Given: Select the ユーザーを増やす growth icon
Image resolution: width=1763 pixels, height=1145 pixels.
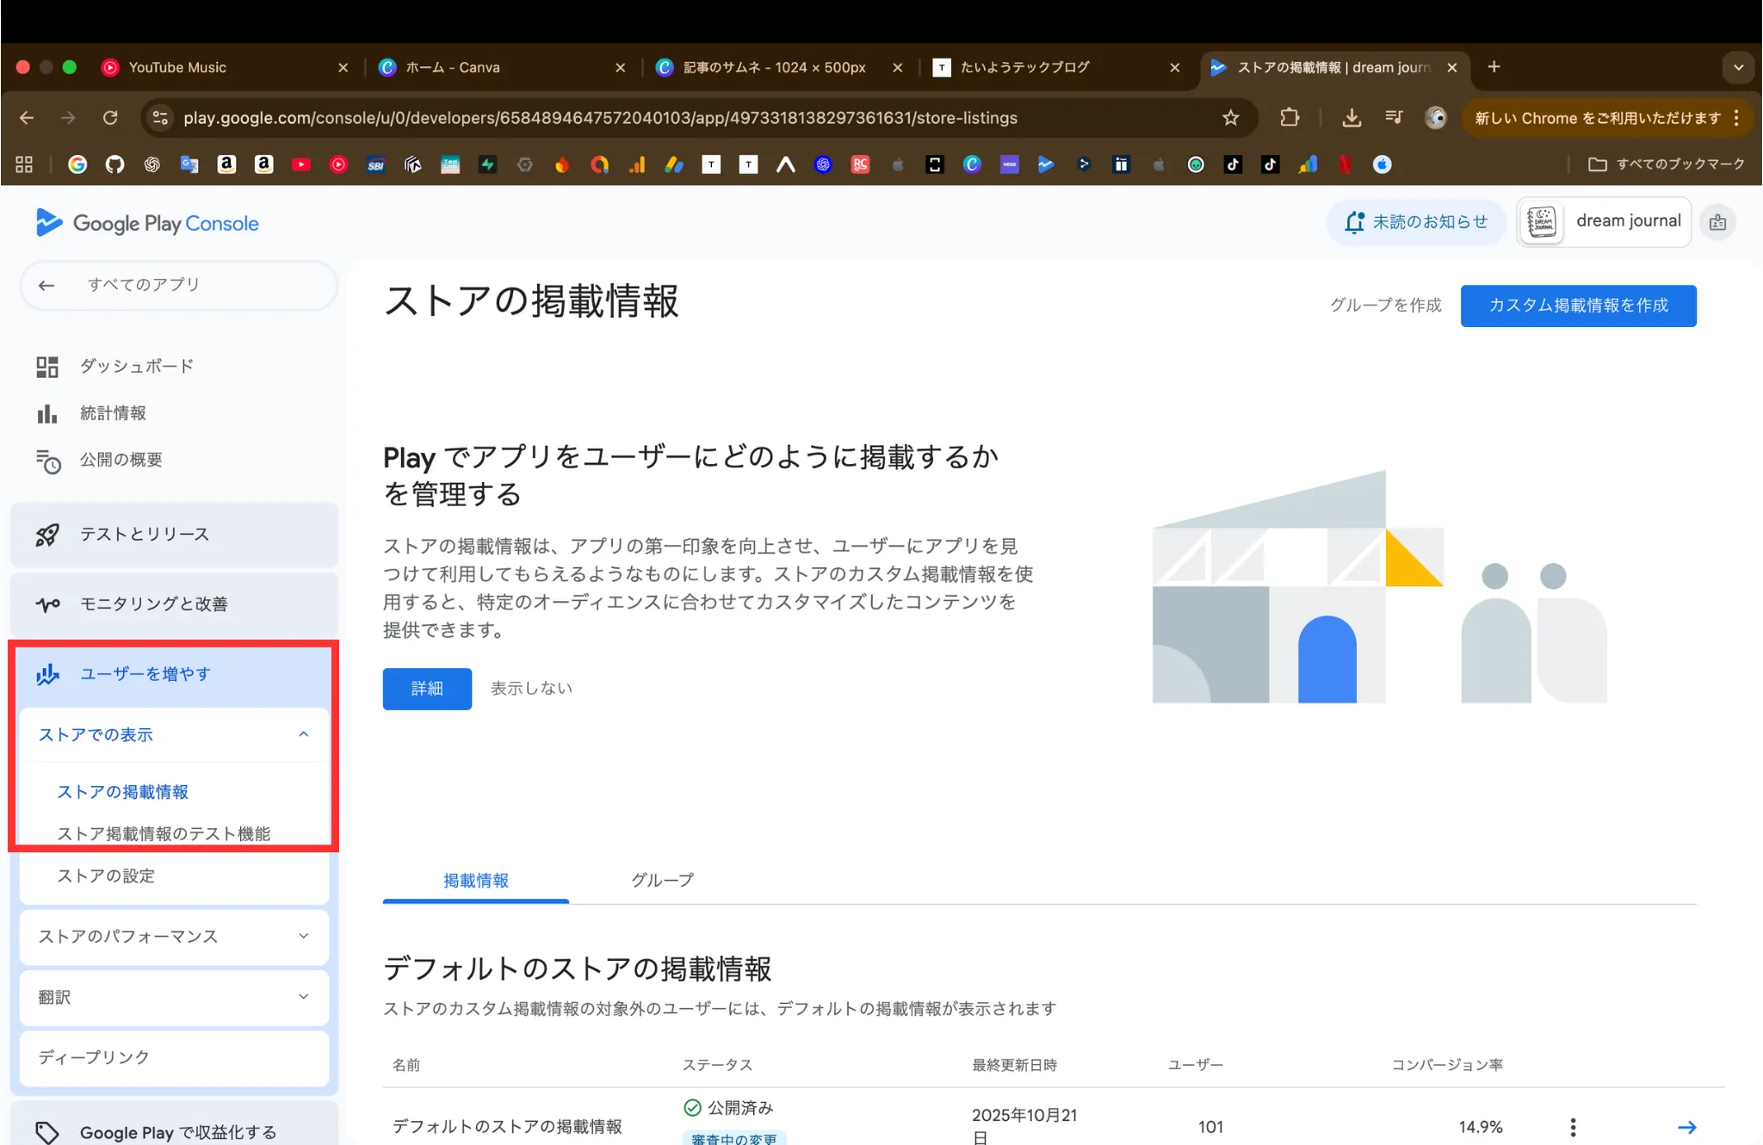Looking at the screenshot, I should (47, 674).
